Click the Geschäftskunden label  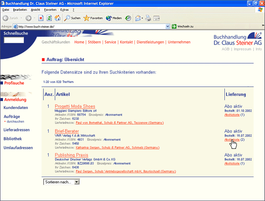(56, 42)
